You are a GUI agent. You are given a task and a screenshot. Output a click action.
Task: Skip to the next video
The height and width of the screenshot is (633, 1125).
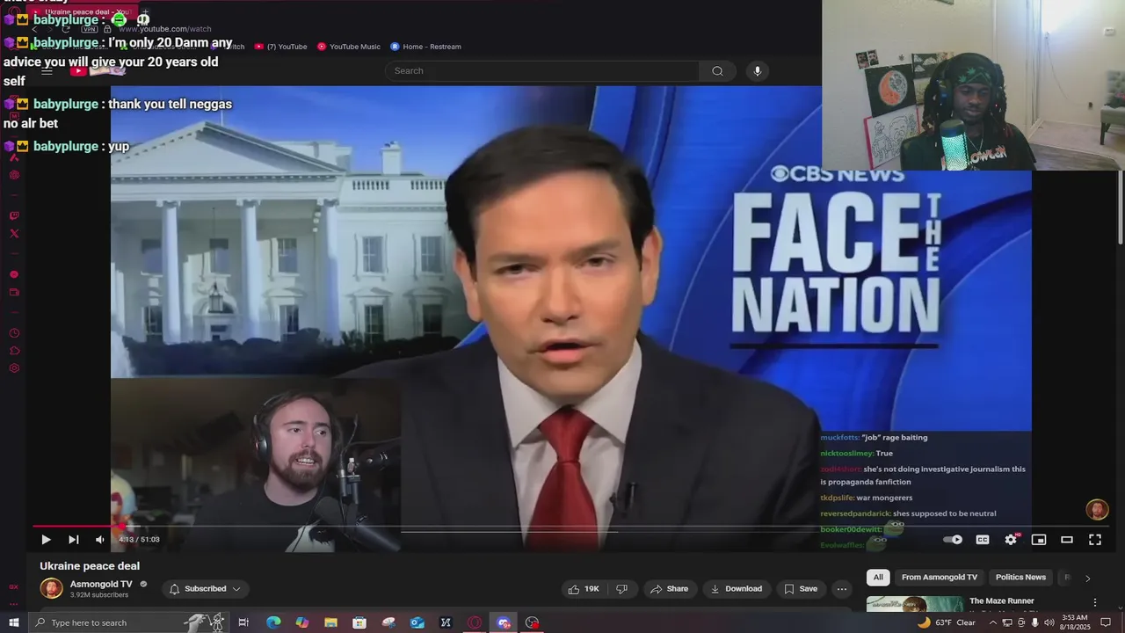pos(74,540)
